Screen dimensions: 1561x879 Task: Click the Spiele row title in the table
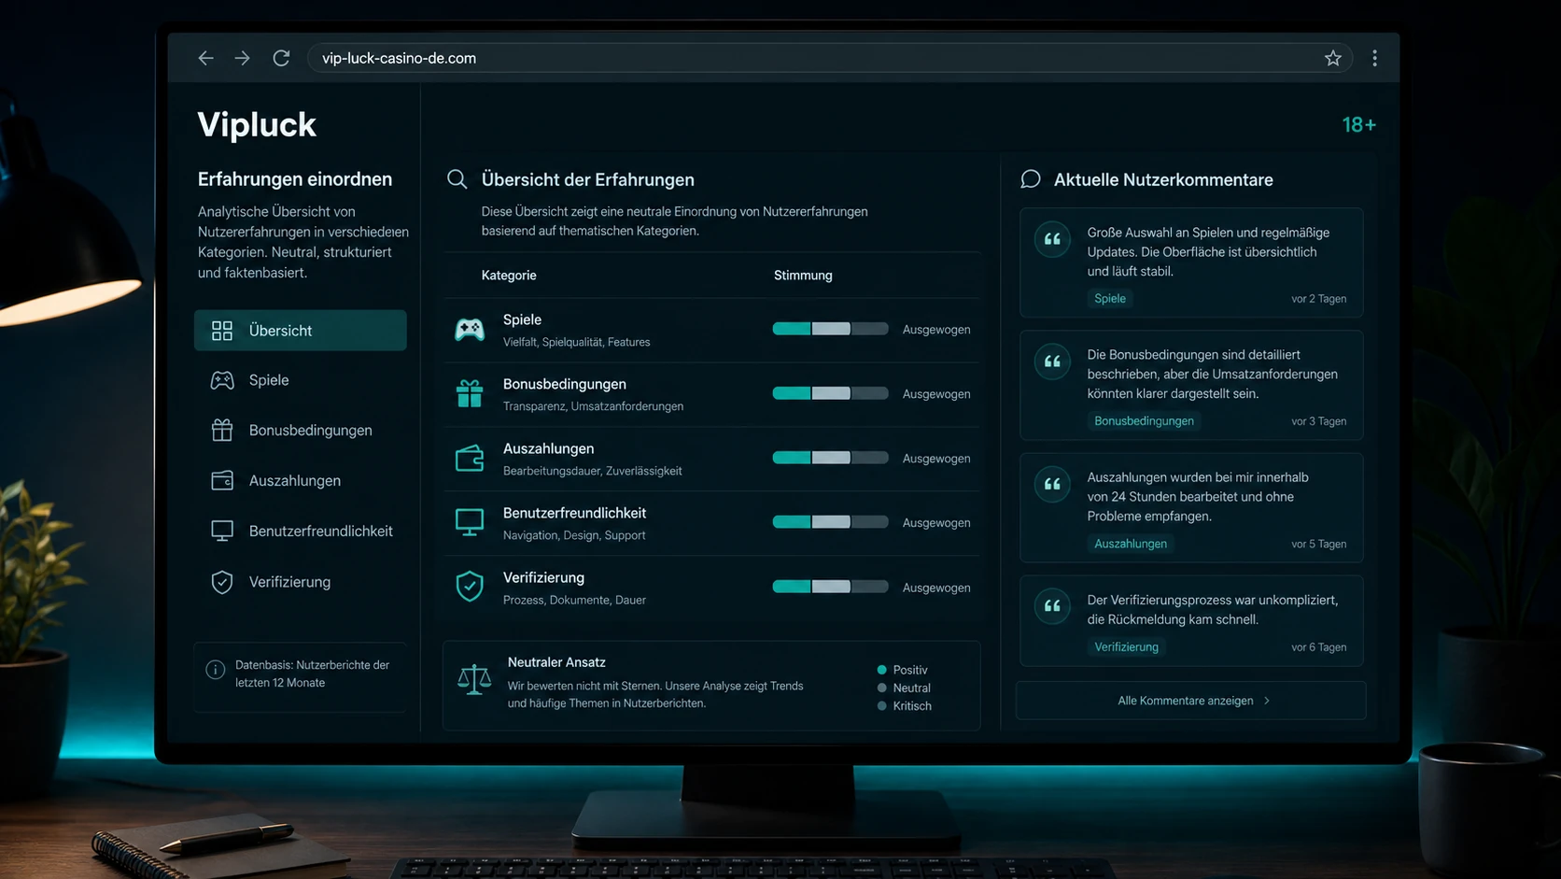pyautogui.click(x=522, y=319)
